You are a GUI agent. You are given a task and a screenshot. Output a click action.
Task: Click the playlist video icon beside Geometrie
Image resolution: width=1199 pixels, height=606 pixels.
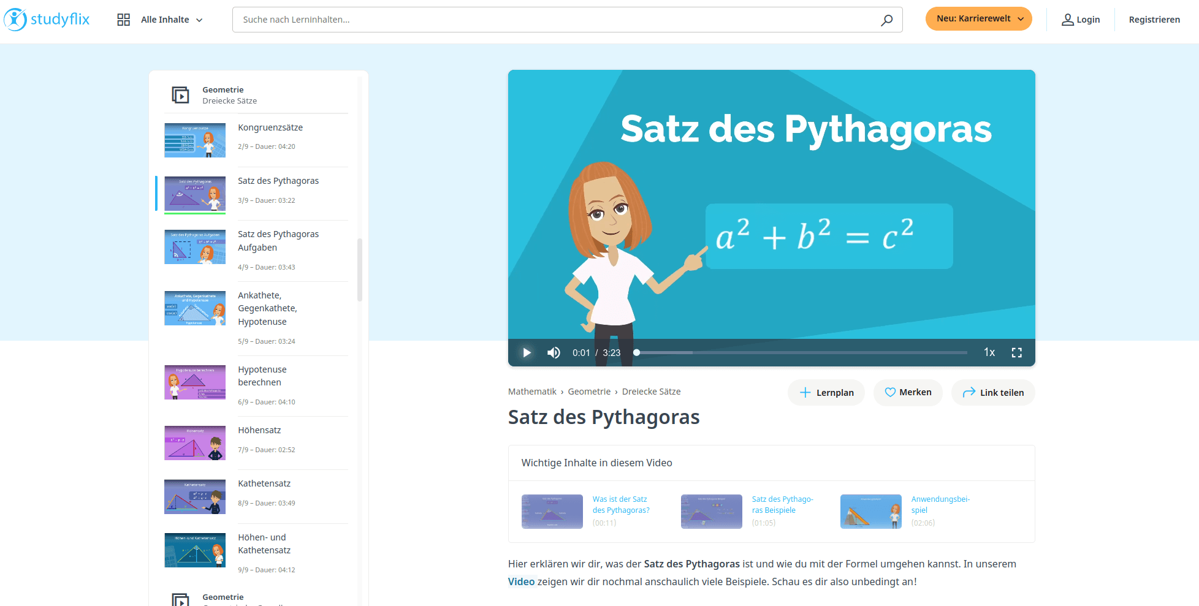pos(180,94)
